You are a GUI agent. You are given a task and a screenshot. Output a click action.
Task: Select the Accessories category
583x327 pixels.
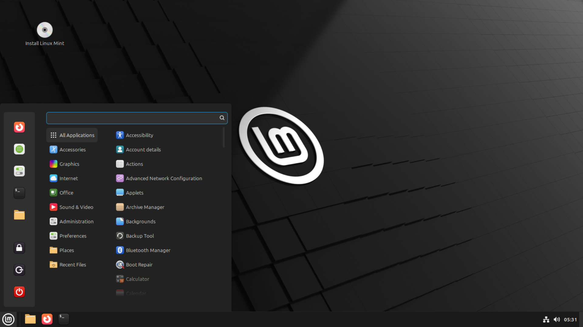[x=72, y=150]
